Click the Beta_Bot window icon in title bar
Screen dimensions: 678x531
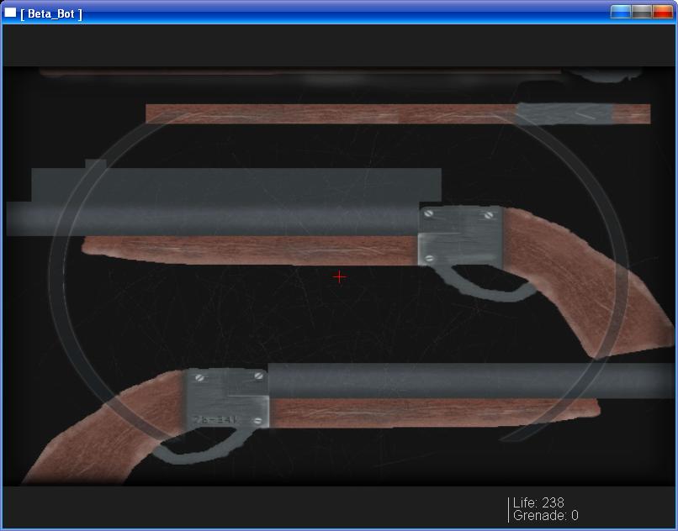tap(11, 13)
